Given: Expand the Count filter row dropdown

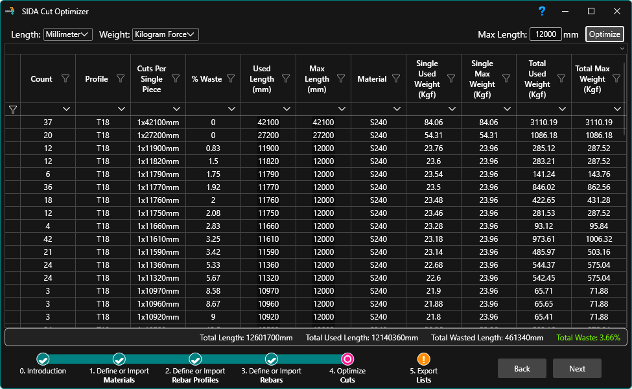Looking at the screenshot, I should tap(66, 109).
